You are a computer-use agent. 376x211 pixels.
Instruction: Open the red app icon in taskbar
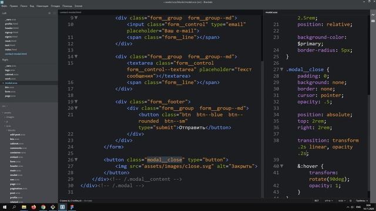[x=33, y=207]
